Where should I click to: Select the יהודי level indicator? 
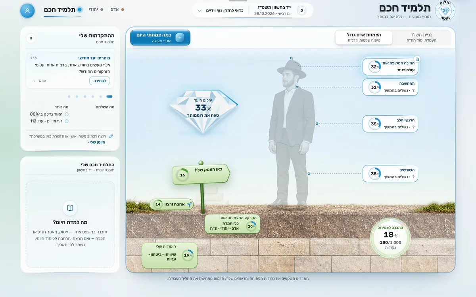tap(96, 10)
